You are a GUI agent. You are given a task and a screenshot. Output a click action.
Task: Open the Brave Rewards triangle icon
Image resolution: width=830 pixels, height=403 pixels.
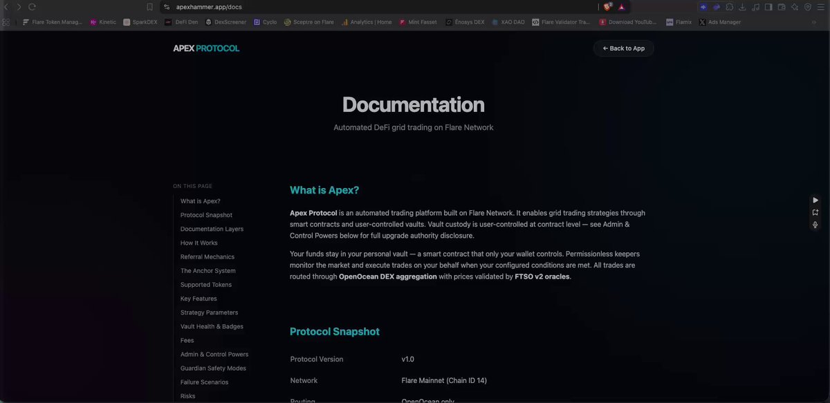click(622, 7)
